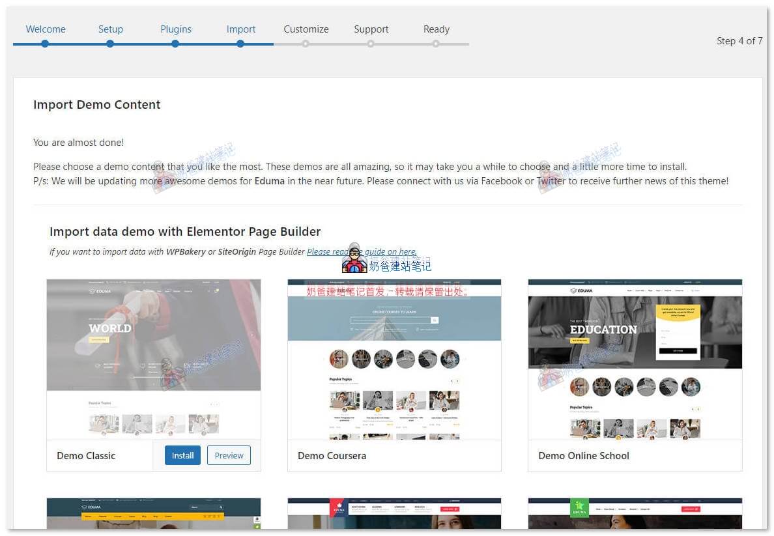Click the Support step progress dot
The image size is (774, 536).
coord(371,44)
